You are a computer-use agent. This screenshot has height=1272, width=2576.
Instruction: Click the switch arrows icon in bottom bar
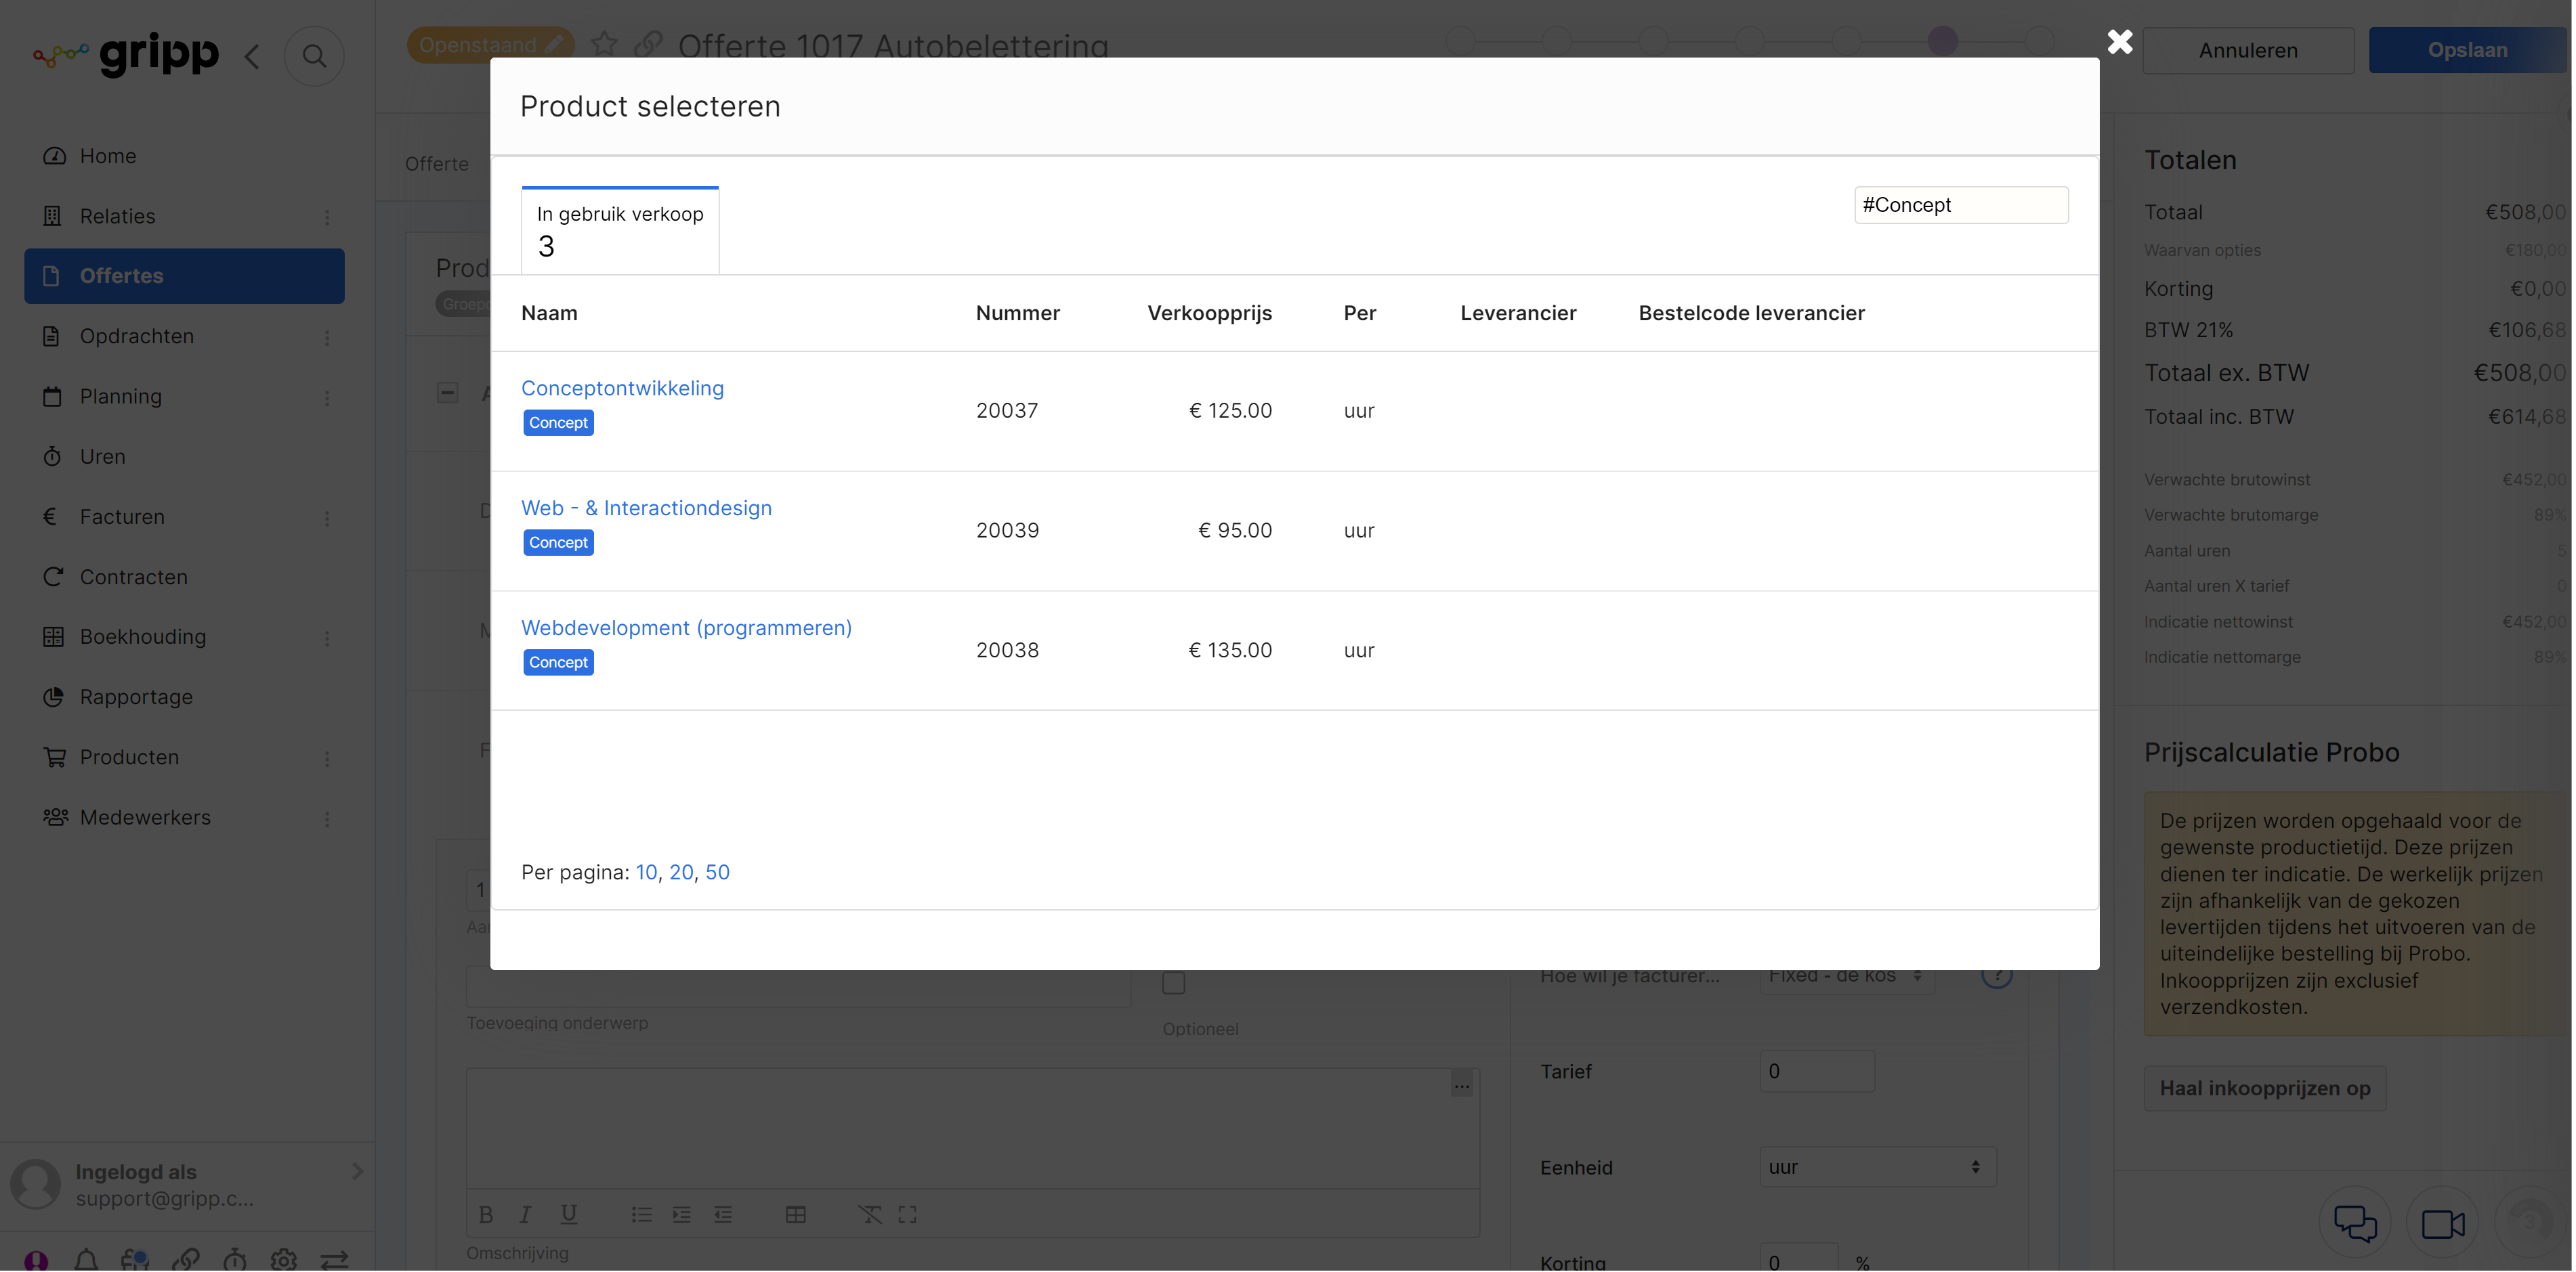coord(335,1260)
